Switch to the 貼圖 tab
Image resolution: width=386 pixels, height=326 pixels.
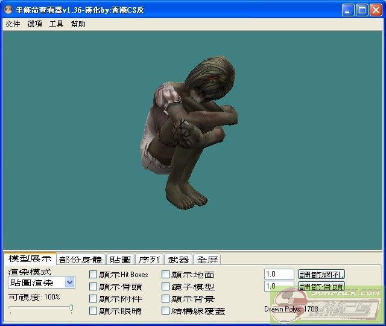[x=120, y=260]
